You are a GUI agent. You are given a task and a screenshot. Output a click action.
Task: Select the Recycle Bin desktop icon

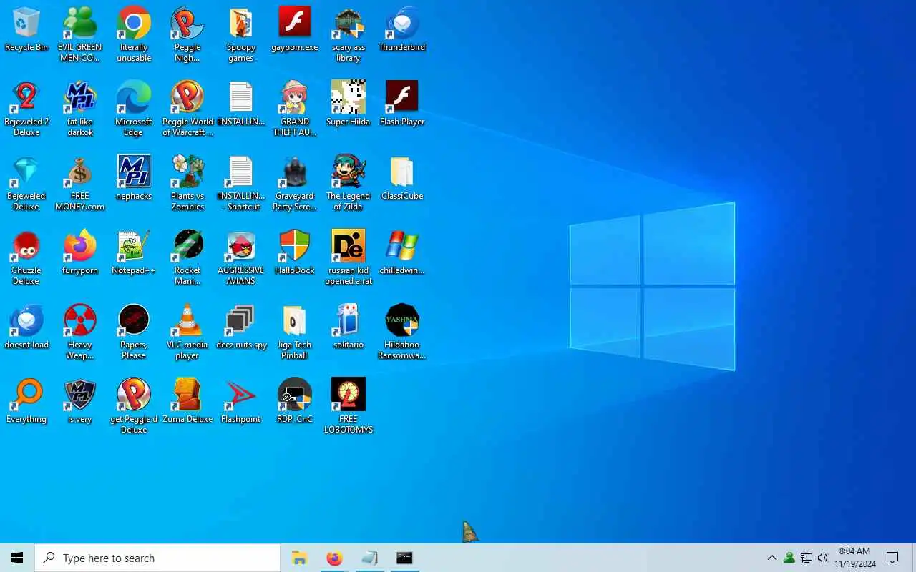[26, 30]
